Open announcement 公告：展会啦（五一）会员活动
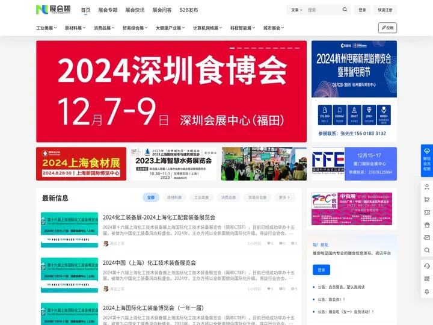The width and height of the screenshot is (433, 325). pos(346,312)
